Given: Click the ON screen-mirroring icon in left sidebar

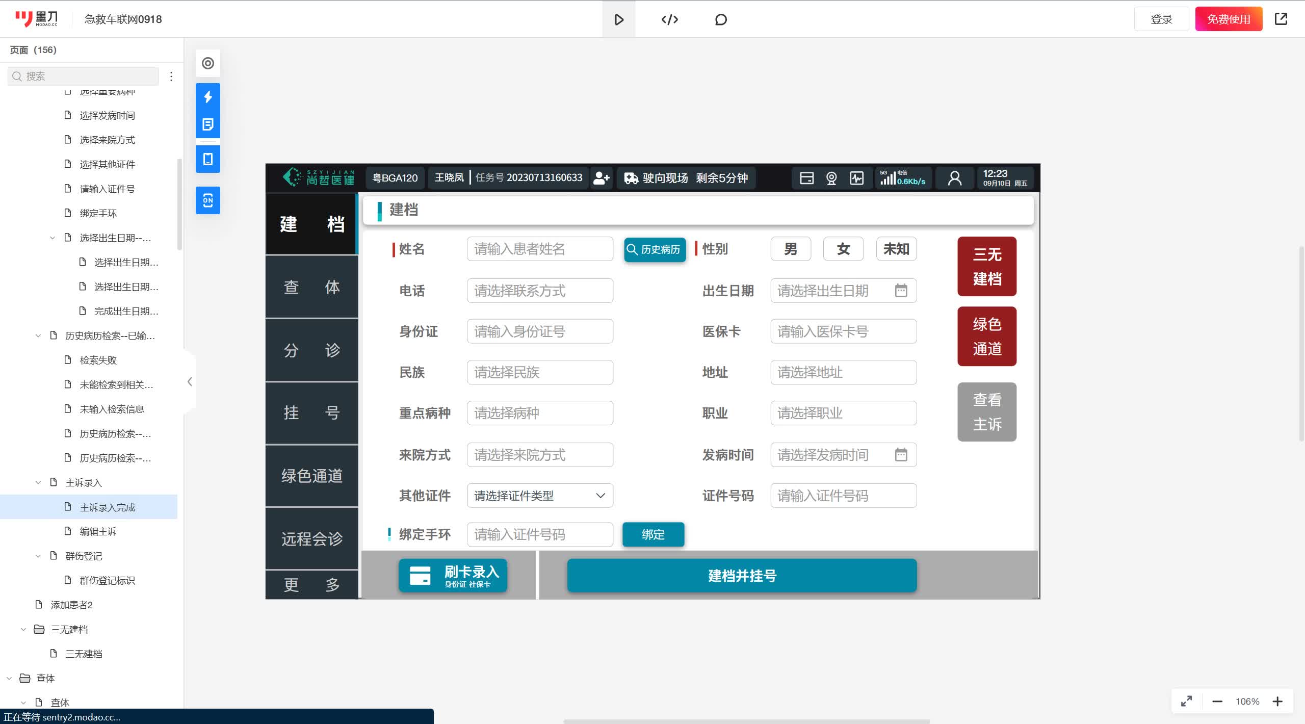Looking at the screenshot, I should coord(207,200).
